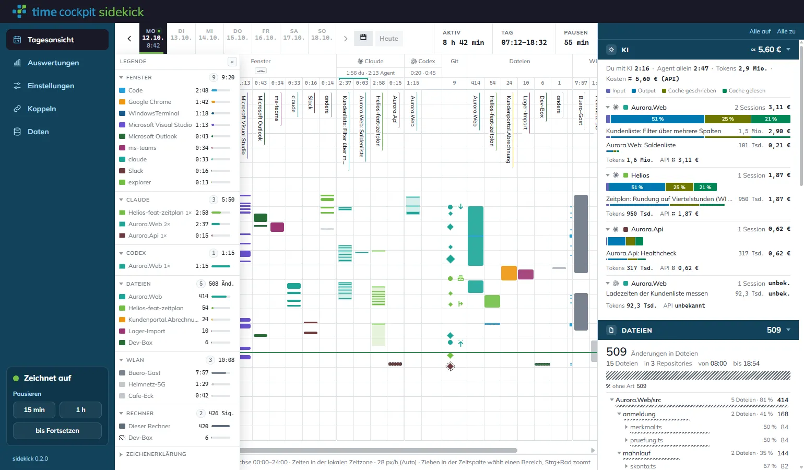Collapse the FENSTER legend section

(x=121, y=77)
